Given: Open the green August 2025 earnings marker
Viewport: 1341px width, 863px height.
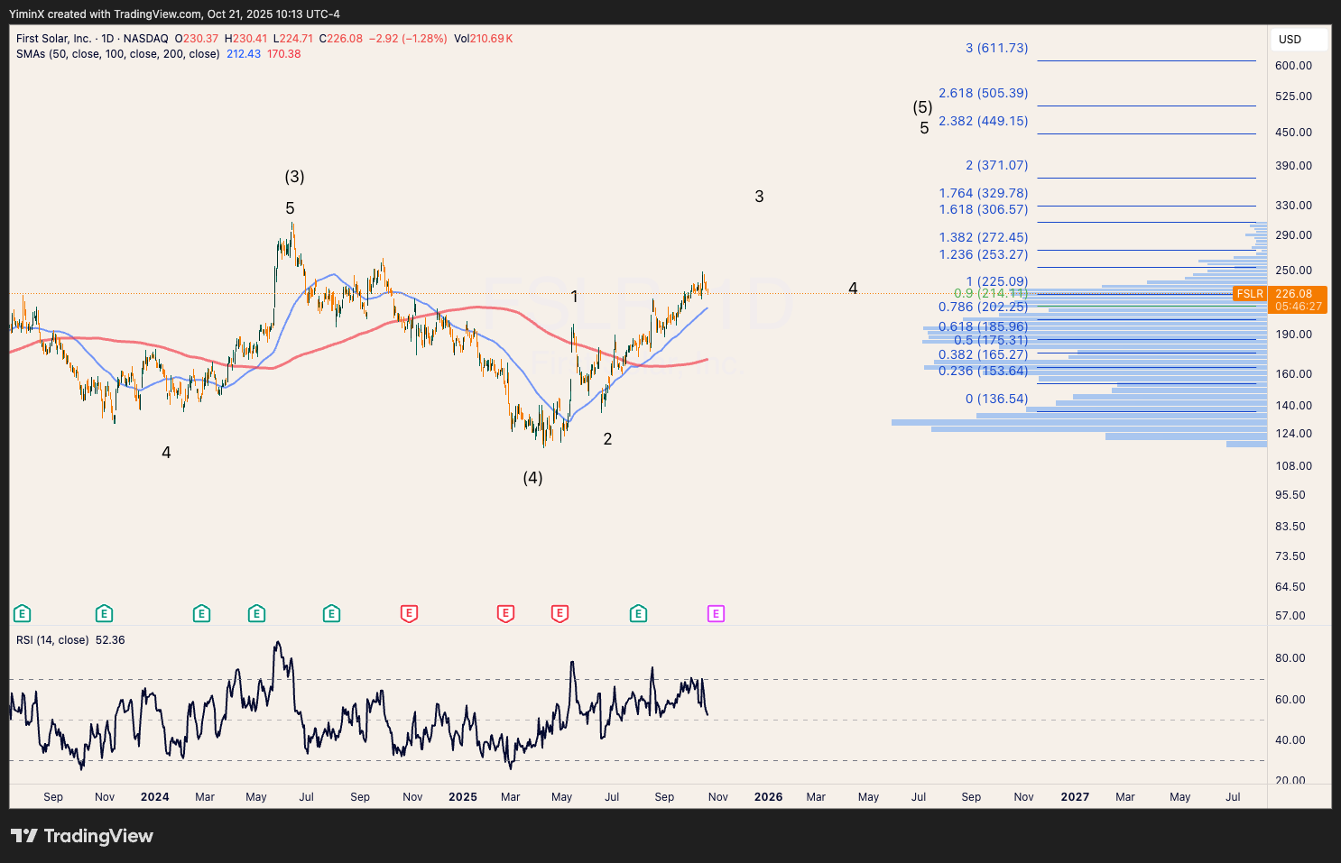Looking at the screenshot, I should [x=638, y=614].
